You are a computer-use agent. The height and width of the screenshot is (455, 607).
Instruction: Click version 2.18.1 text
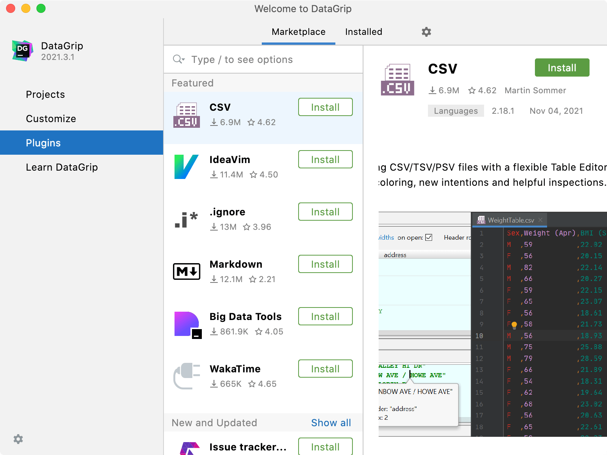coord(503,111)
